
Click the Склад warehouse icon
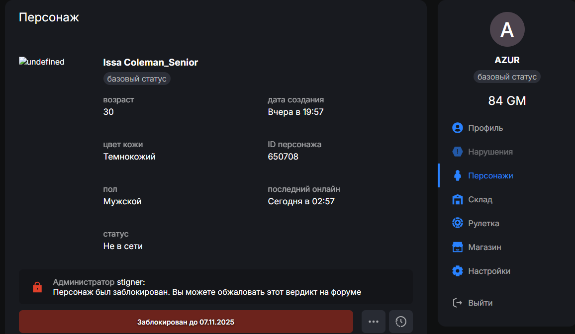458,199
